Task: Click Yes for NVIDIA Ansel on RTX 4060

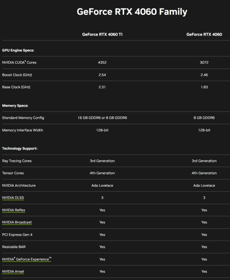Action: point(204,271)
